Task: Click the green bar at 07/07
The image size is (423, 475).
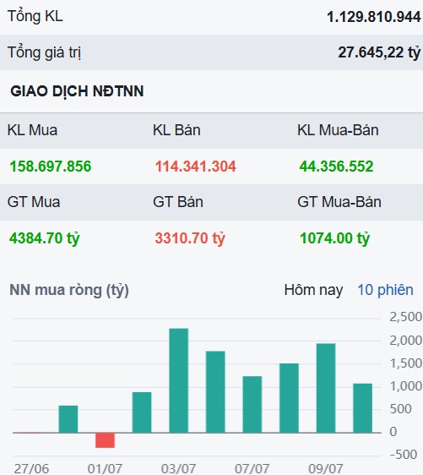Action: click(252, 404)
